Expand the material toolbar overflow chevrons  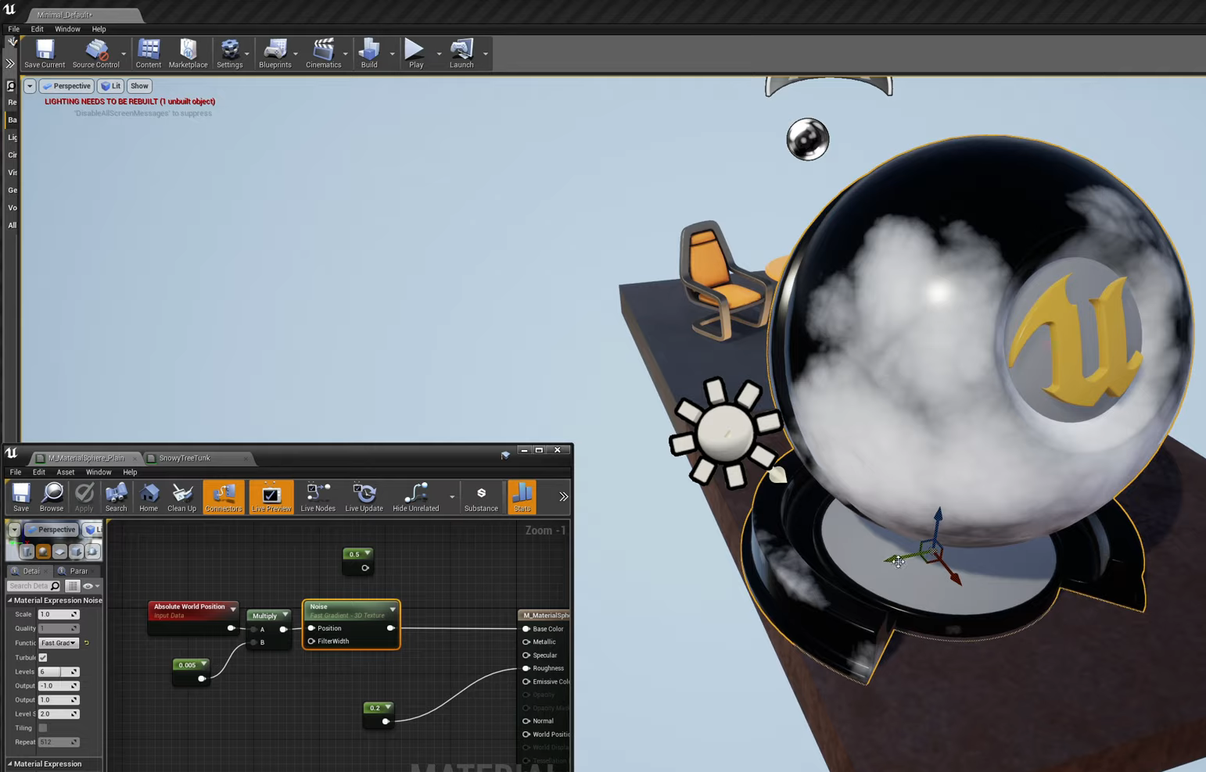[x=563, y=497]
